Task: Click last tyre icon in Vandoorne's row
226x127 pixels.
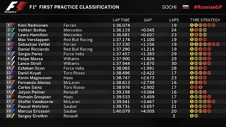Action: click(x=214, y=102)
